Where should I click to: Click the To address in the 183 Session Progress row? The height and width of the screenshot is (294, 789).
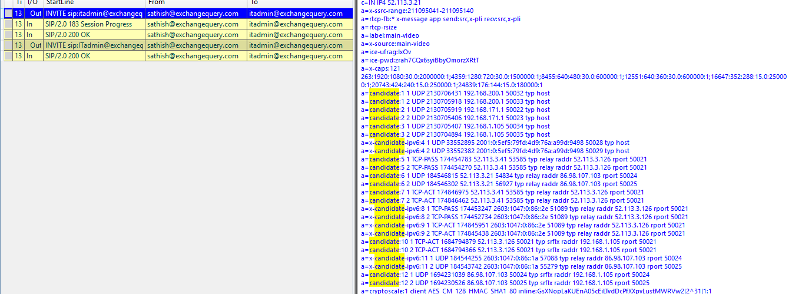(296, 24)
